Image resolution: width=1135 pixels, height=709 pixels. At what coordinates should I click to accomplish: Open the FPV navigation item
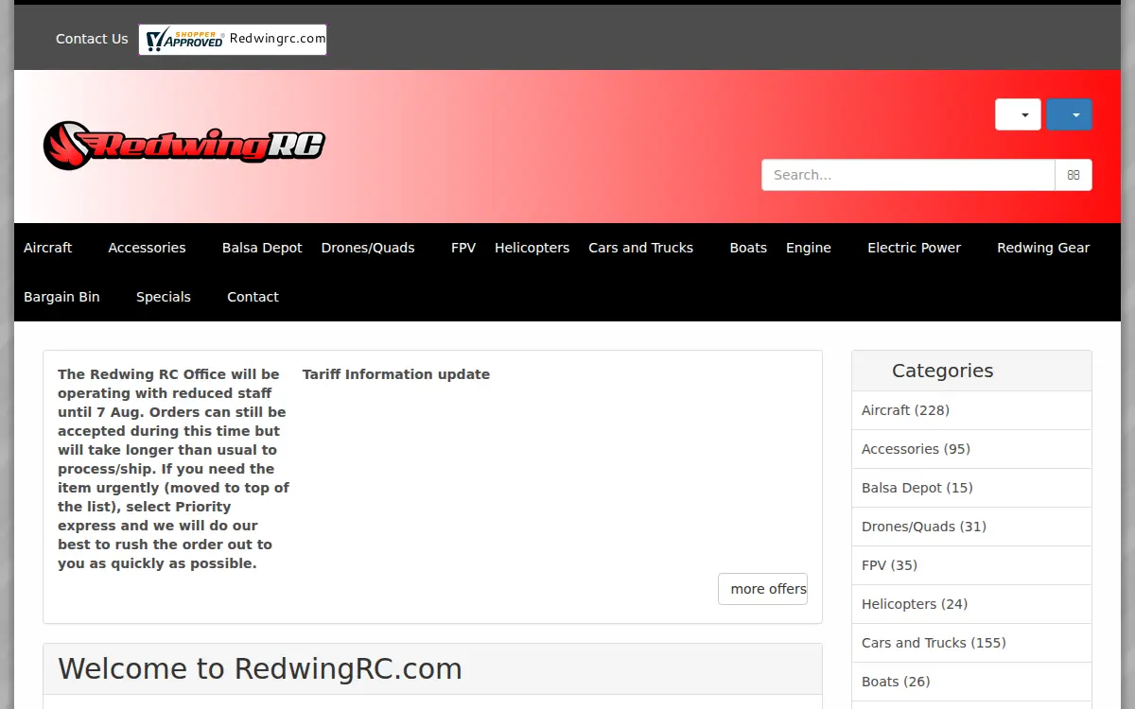[463, 248]
